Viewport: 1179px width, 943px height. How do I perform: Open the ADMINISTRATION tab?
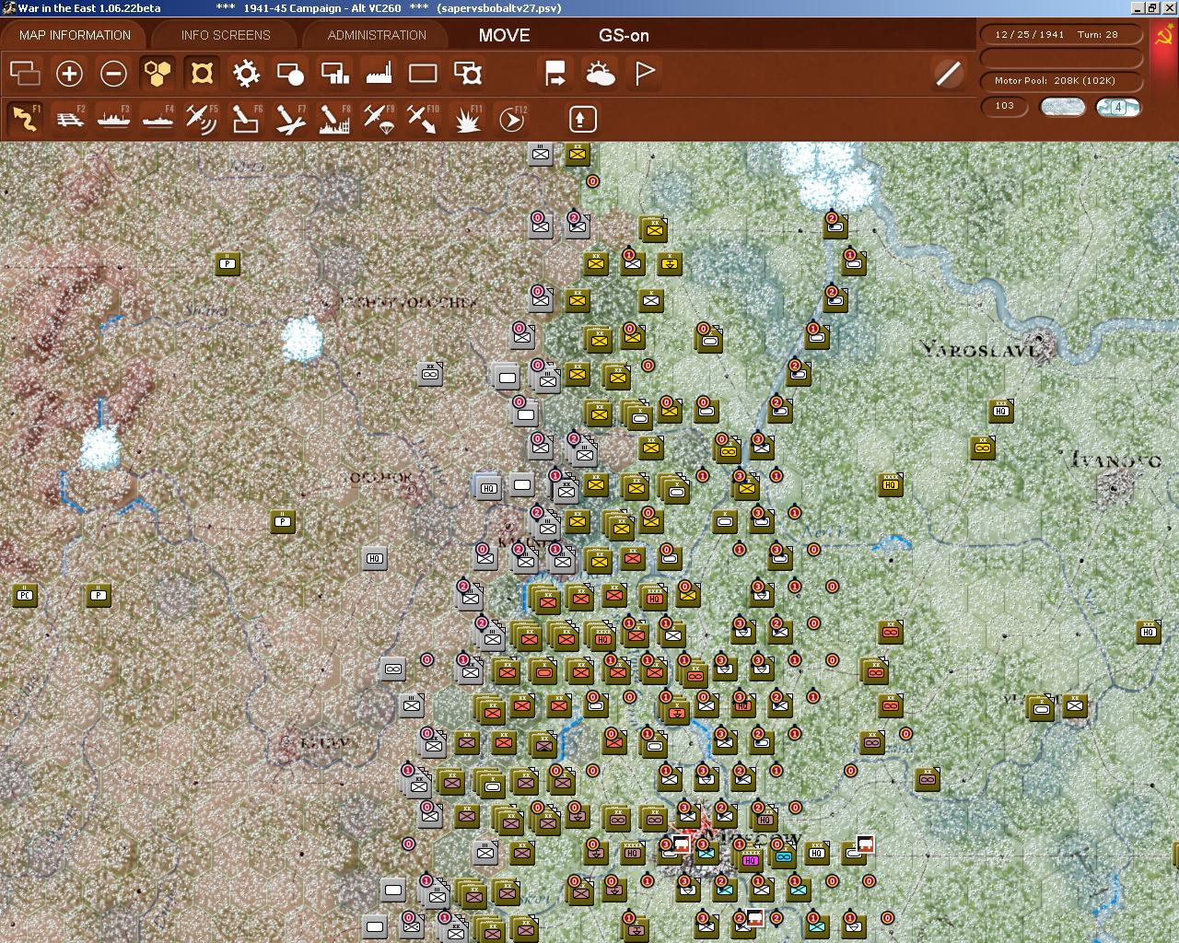[377, 35]
